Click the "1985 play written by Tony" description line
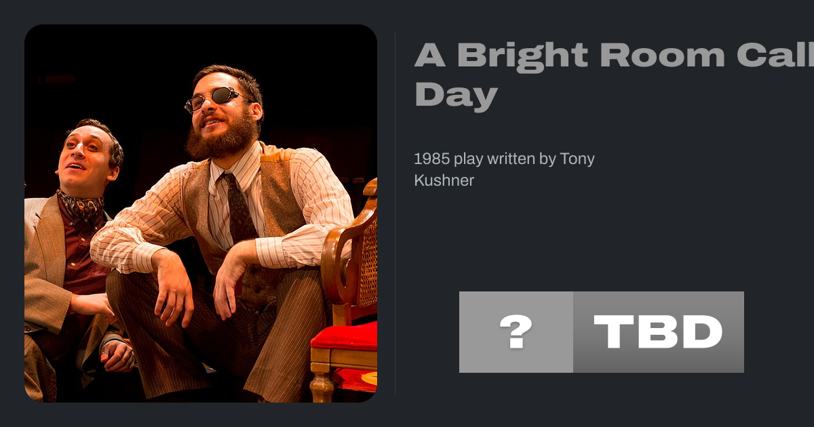This screenshot has width=814, height=427. (504, 159)
